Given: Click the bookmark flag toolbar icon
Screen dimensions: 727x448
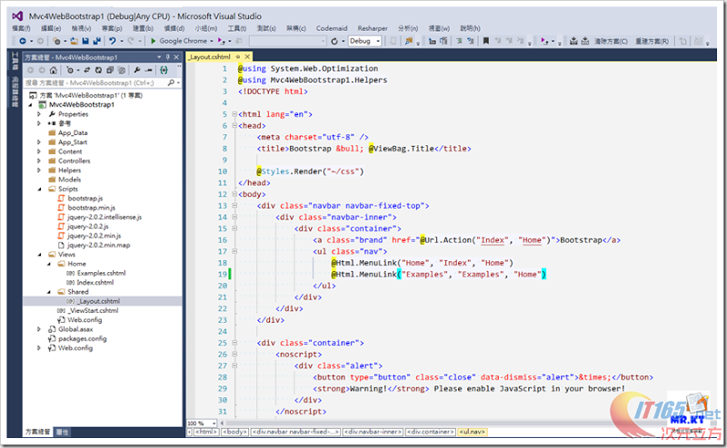Looking at the screenshot, I should point(486,41).
